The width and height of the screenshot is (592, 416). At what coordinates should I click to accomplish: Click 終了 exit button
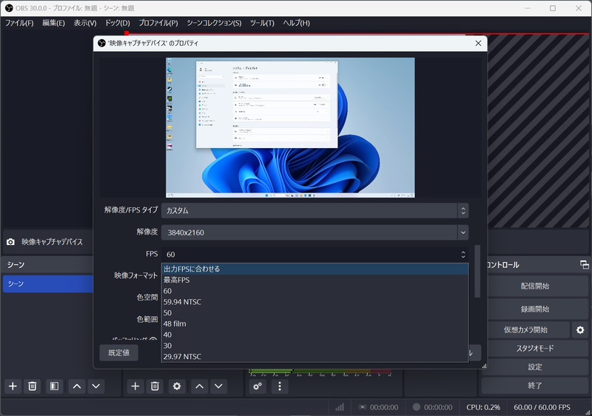pyautogui.click(x=535, y=386)
